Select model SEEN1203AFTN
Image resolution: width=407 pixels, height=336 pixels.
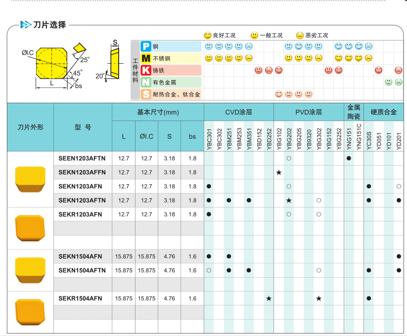pyautogui.click(x=82, y=159)
